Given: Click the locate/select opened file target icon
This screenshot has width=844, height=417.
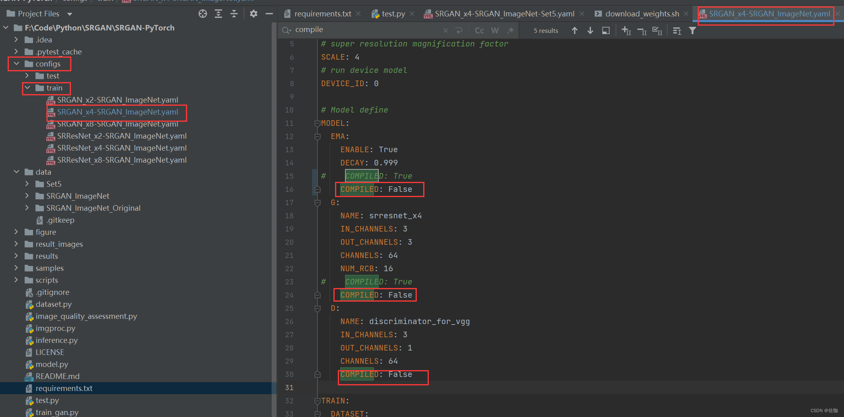Looking at the screenshot, I should point(203,14).
